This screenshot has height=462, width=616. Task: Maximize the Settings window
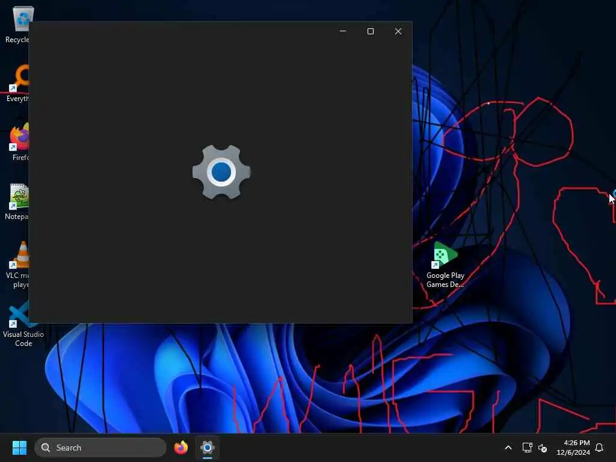(x=371, y=31)
